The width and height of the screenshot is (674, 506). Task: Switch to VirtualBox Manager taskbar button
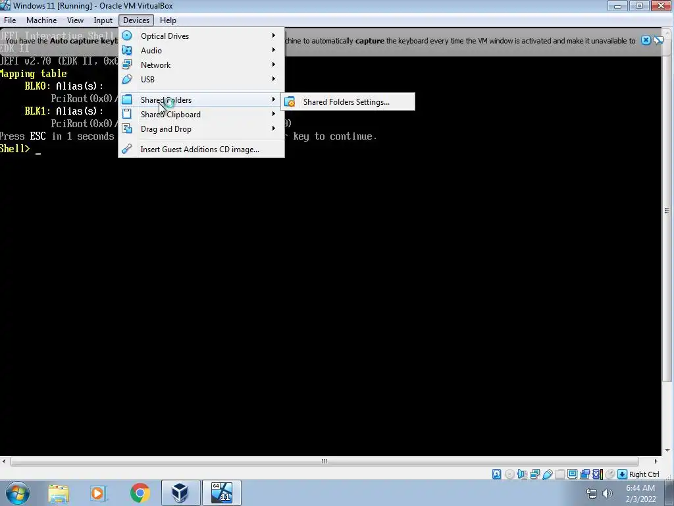point(180,493)
